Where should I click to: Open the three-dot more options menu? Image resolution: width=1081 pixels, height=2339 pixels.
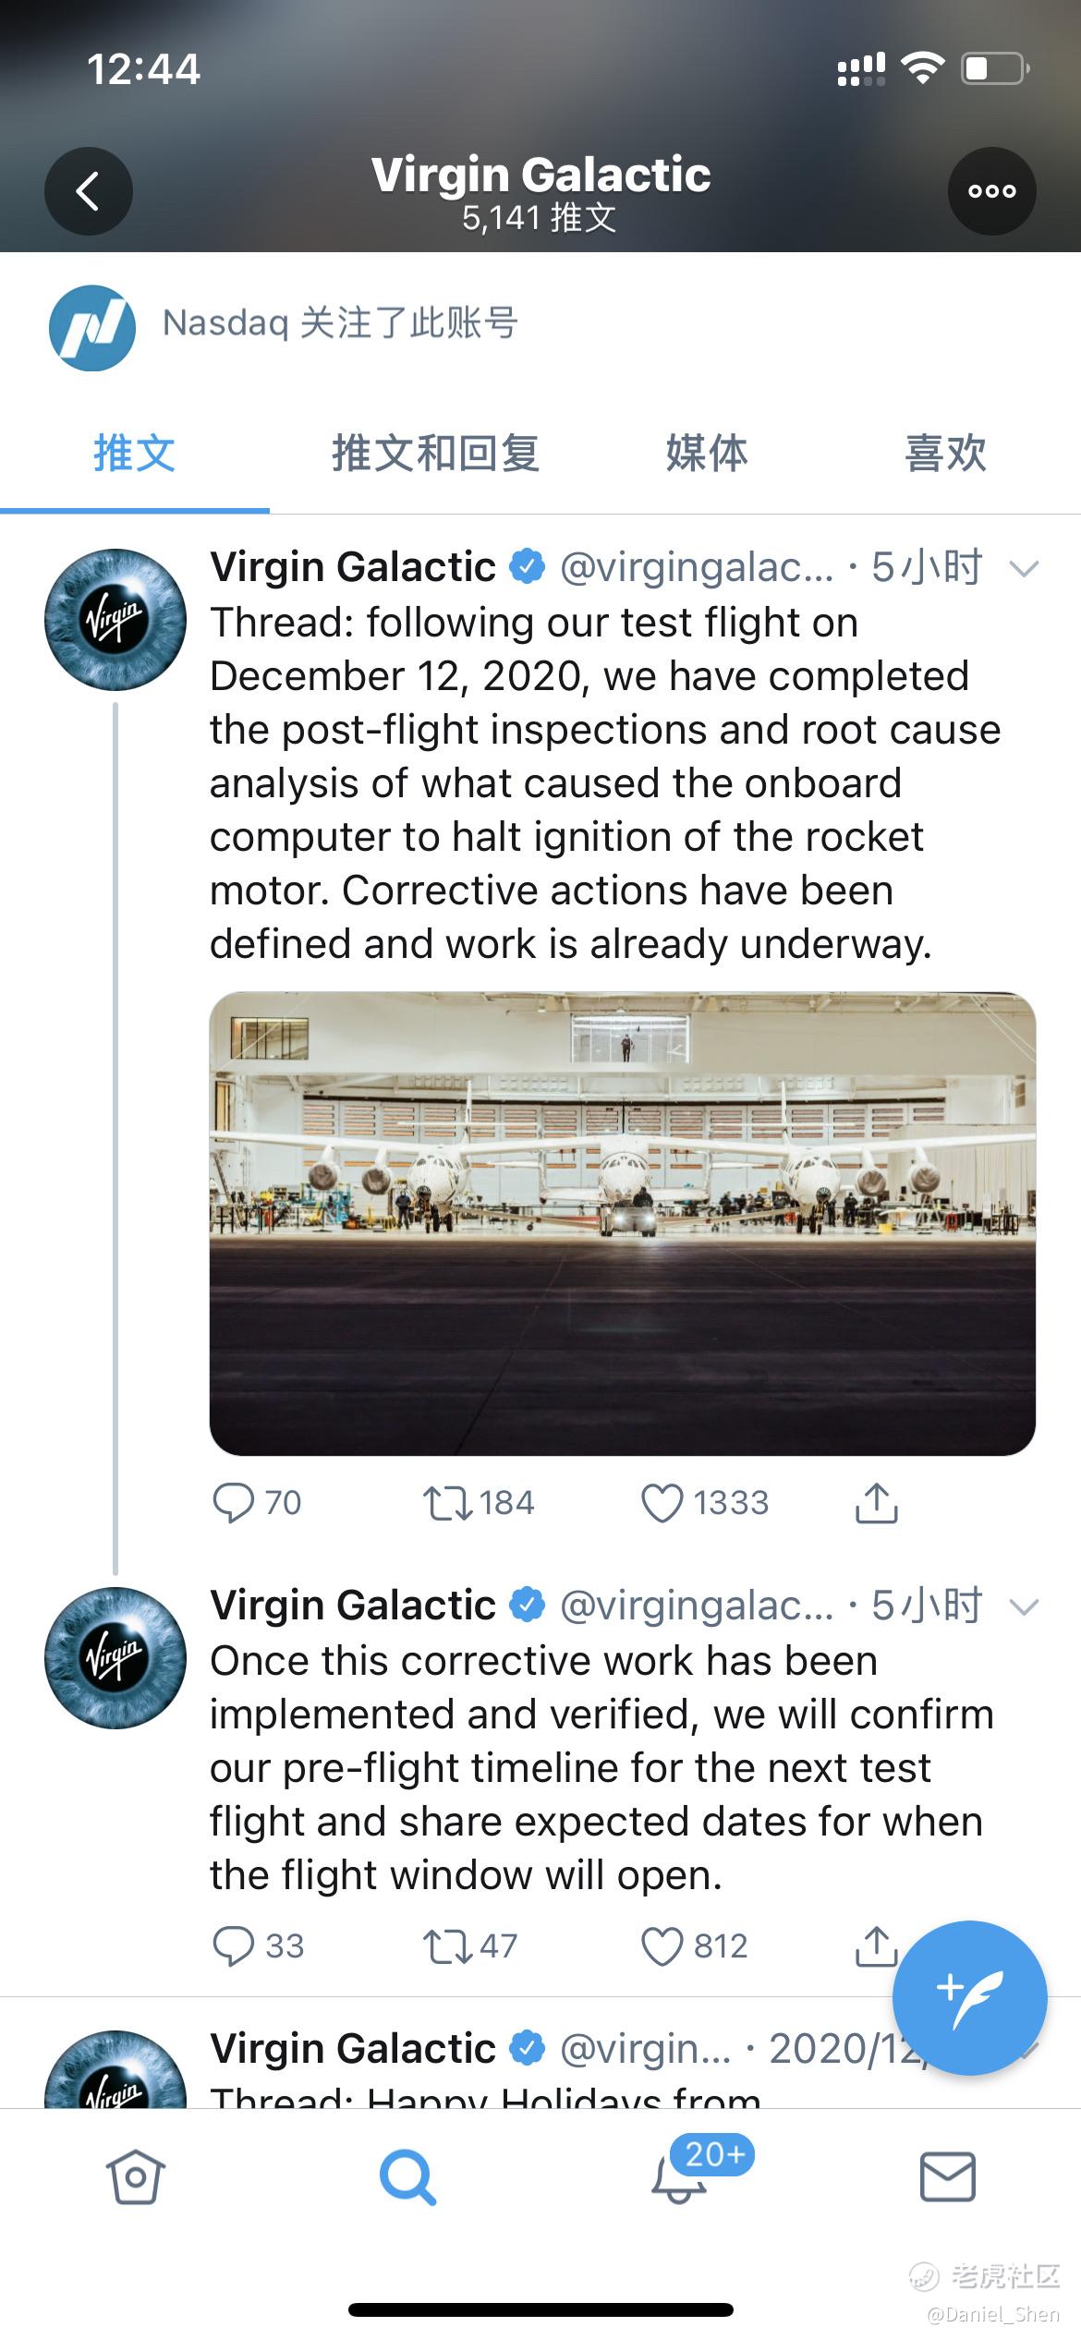click(991, 191)
